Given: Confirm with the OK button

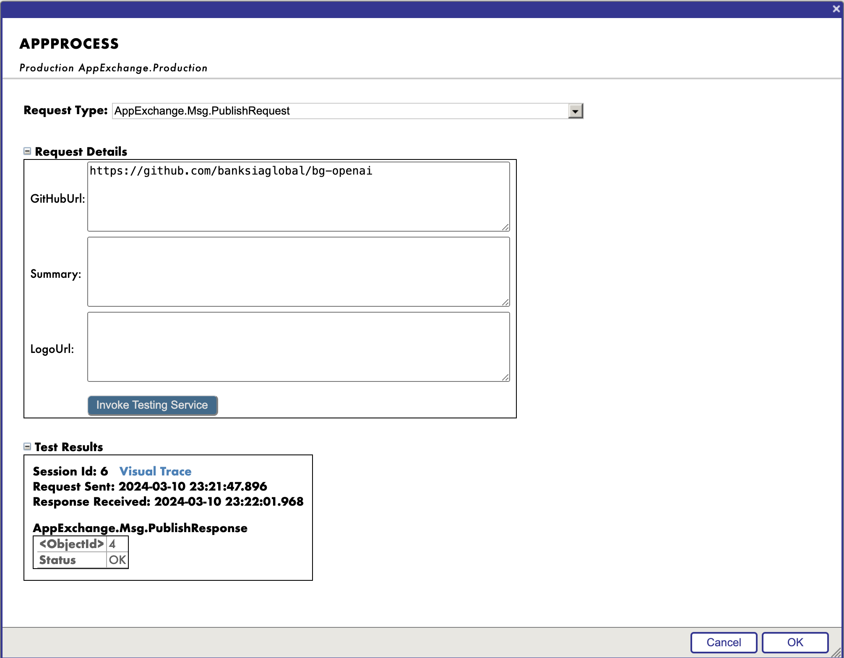Looking at the screenshot, I should pos(795,642).
